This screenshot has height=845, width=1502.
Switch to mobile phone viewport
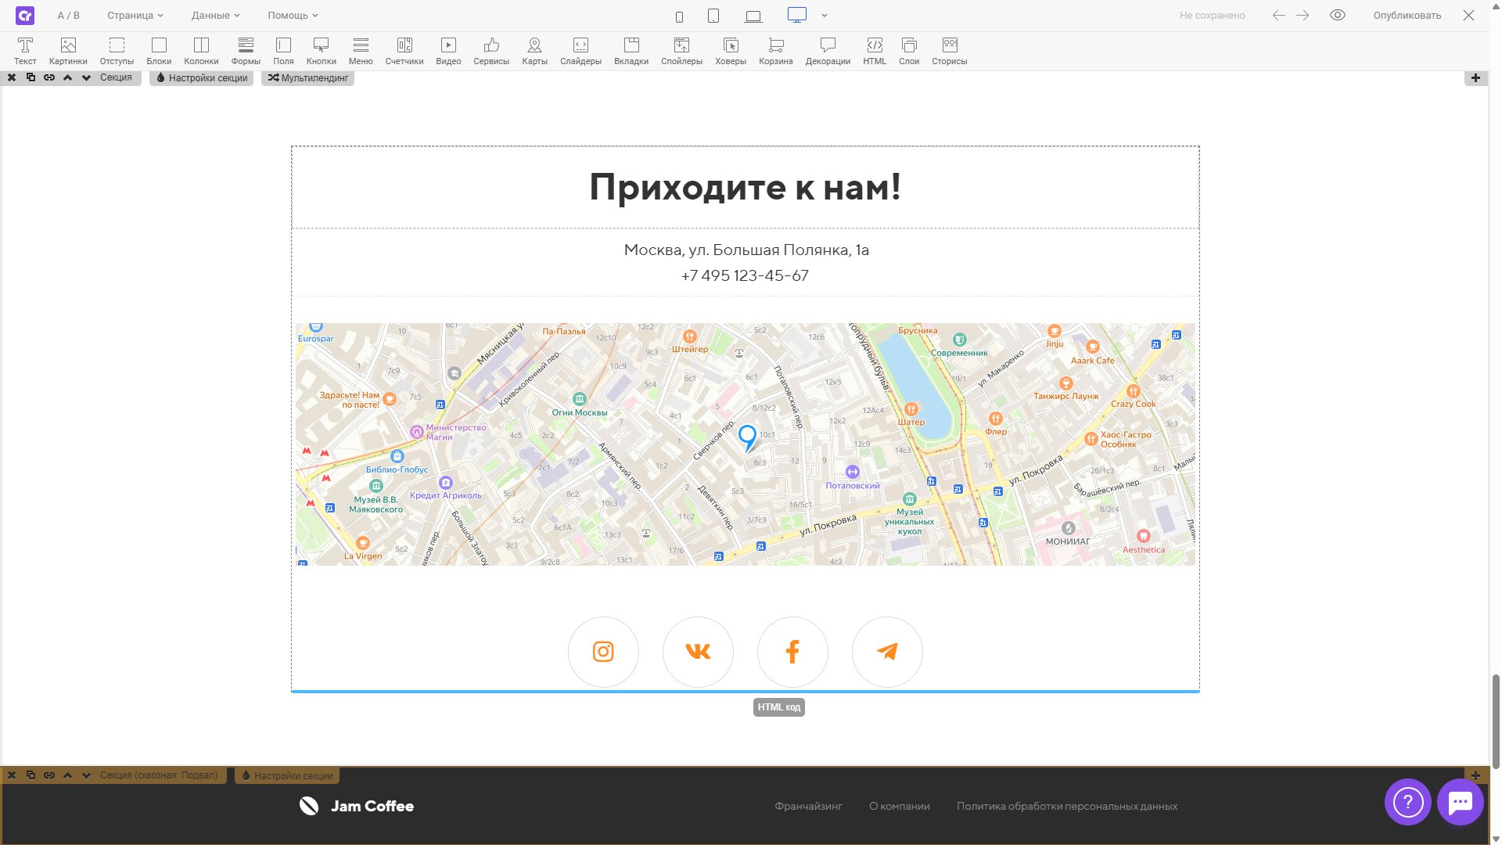(679, 16)
